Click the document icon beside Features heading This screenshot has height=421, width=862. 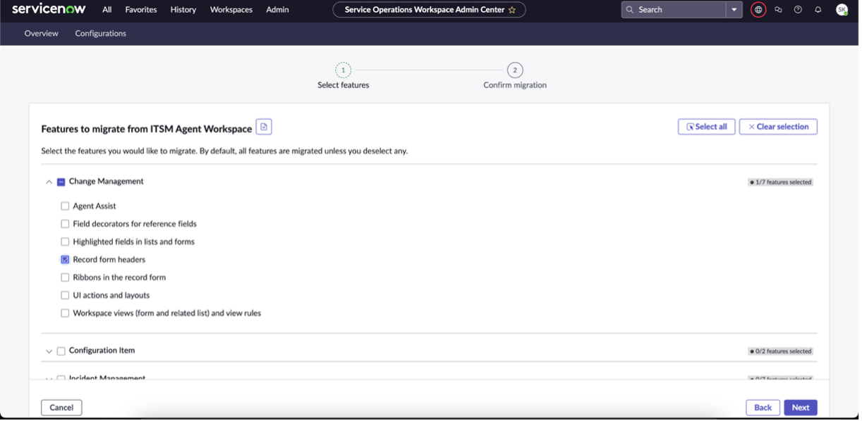[264, 127]
